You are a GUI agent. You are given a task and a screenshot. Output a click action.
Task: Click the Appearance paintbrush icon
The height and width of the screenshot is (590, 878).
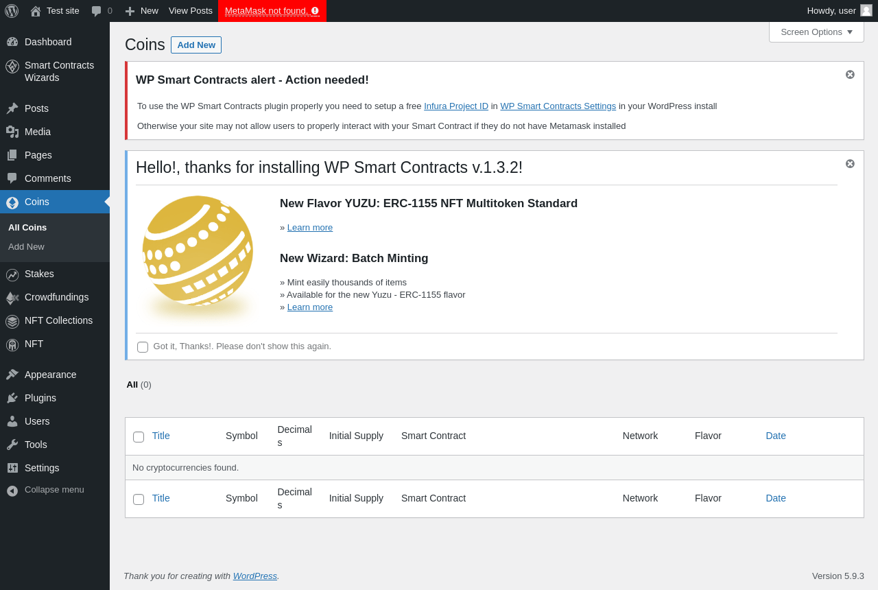point(12,375)
